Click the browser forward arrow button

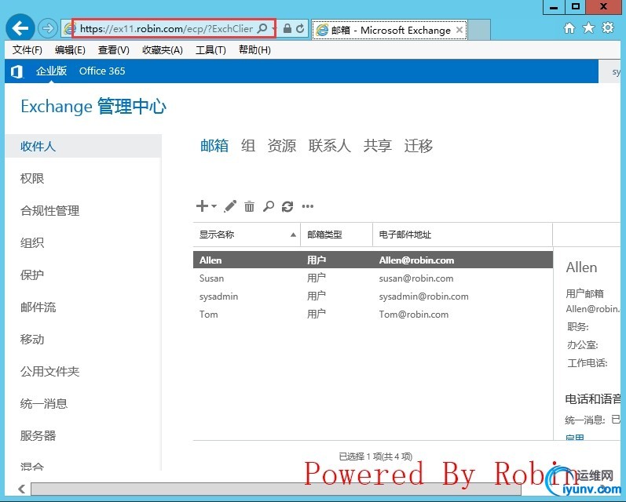pos(47,29)
